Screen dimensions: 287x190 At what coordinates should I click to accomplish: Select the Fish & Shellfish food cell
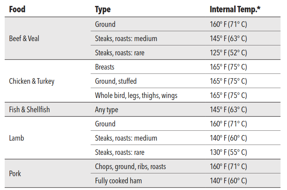tap(30, 109)
